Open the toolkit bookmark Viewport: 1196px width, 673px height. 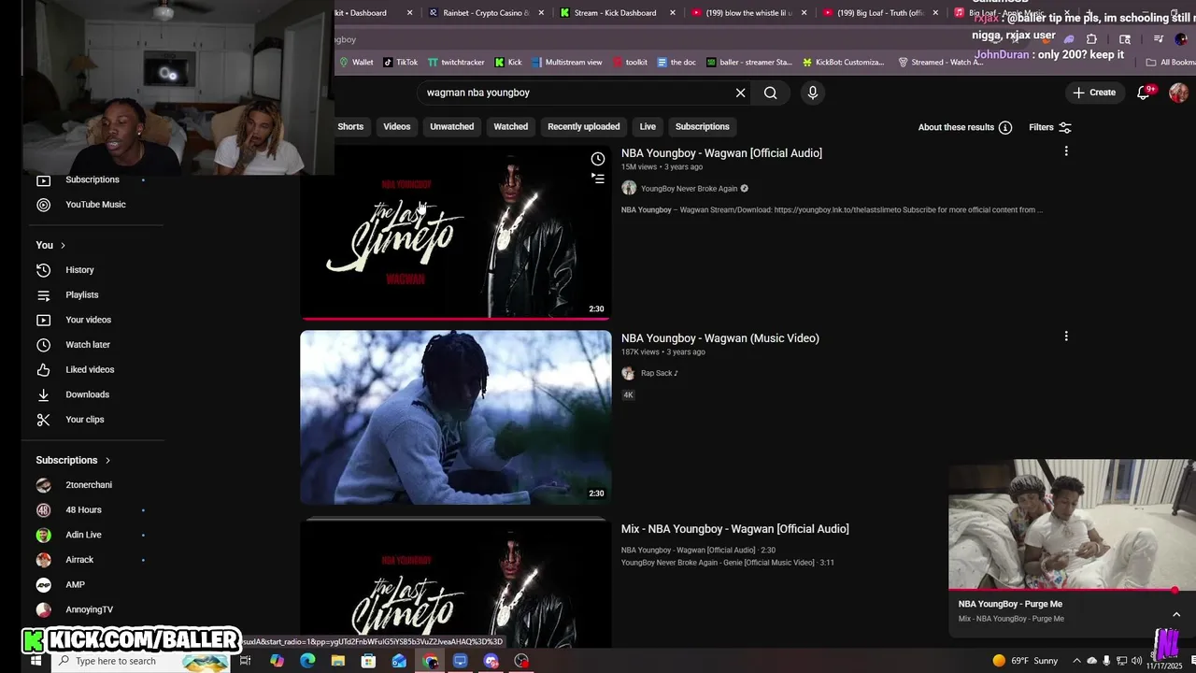[x=629, y=62]
